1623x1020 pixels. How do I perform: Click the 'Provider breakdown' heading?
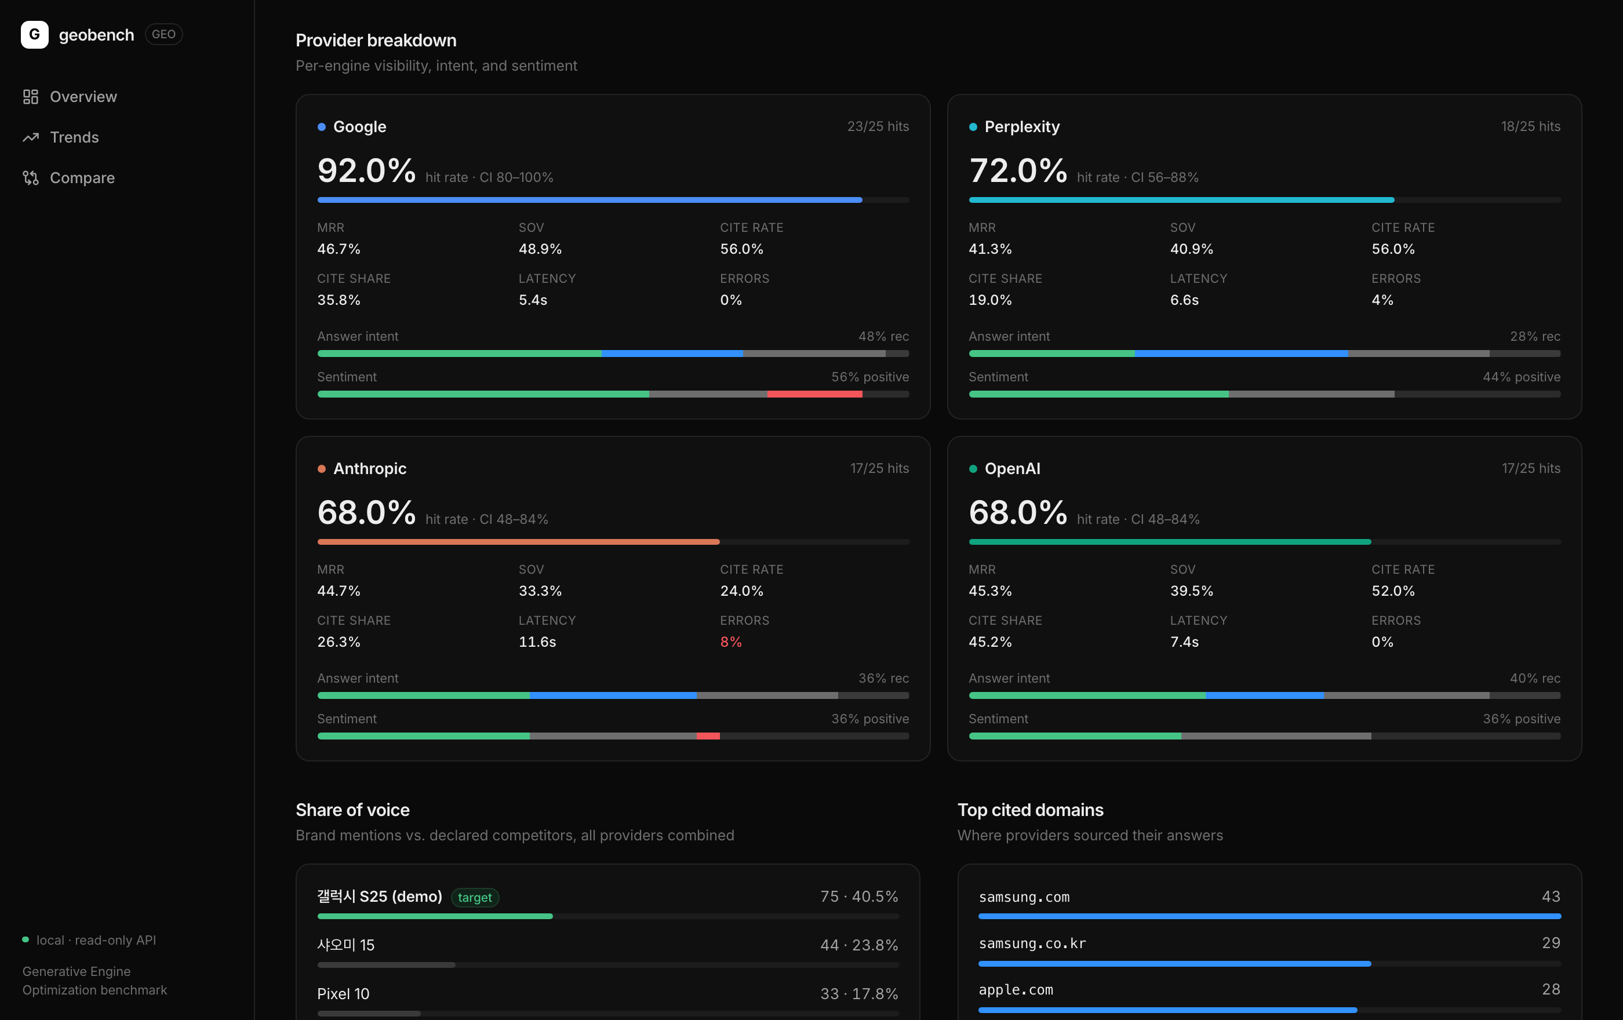(376, 41)
